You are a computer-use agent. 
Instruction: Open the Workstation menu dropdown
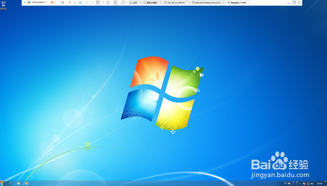click(x=40, y=2)
